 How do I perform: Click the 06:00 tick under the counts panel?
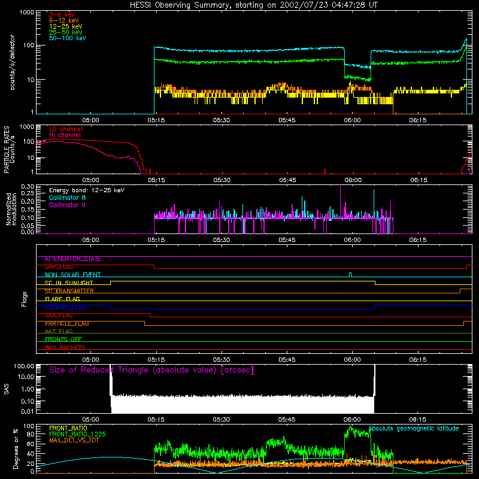point(352,120)
